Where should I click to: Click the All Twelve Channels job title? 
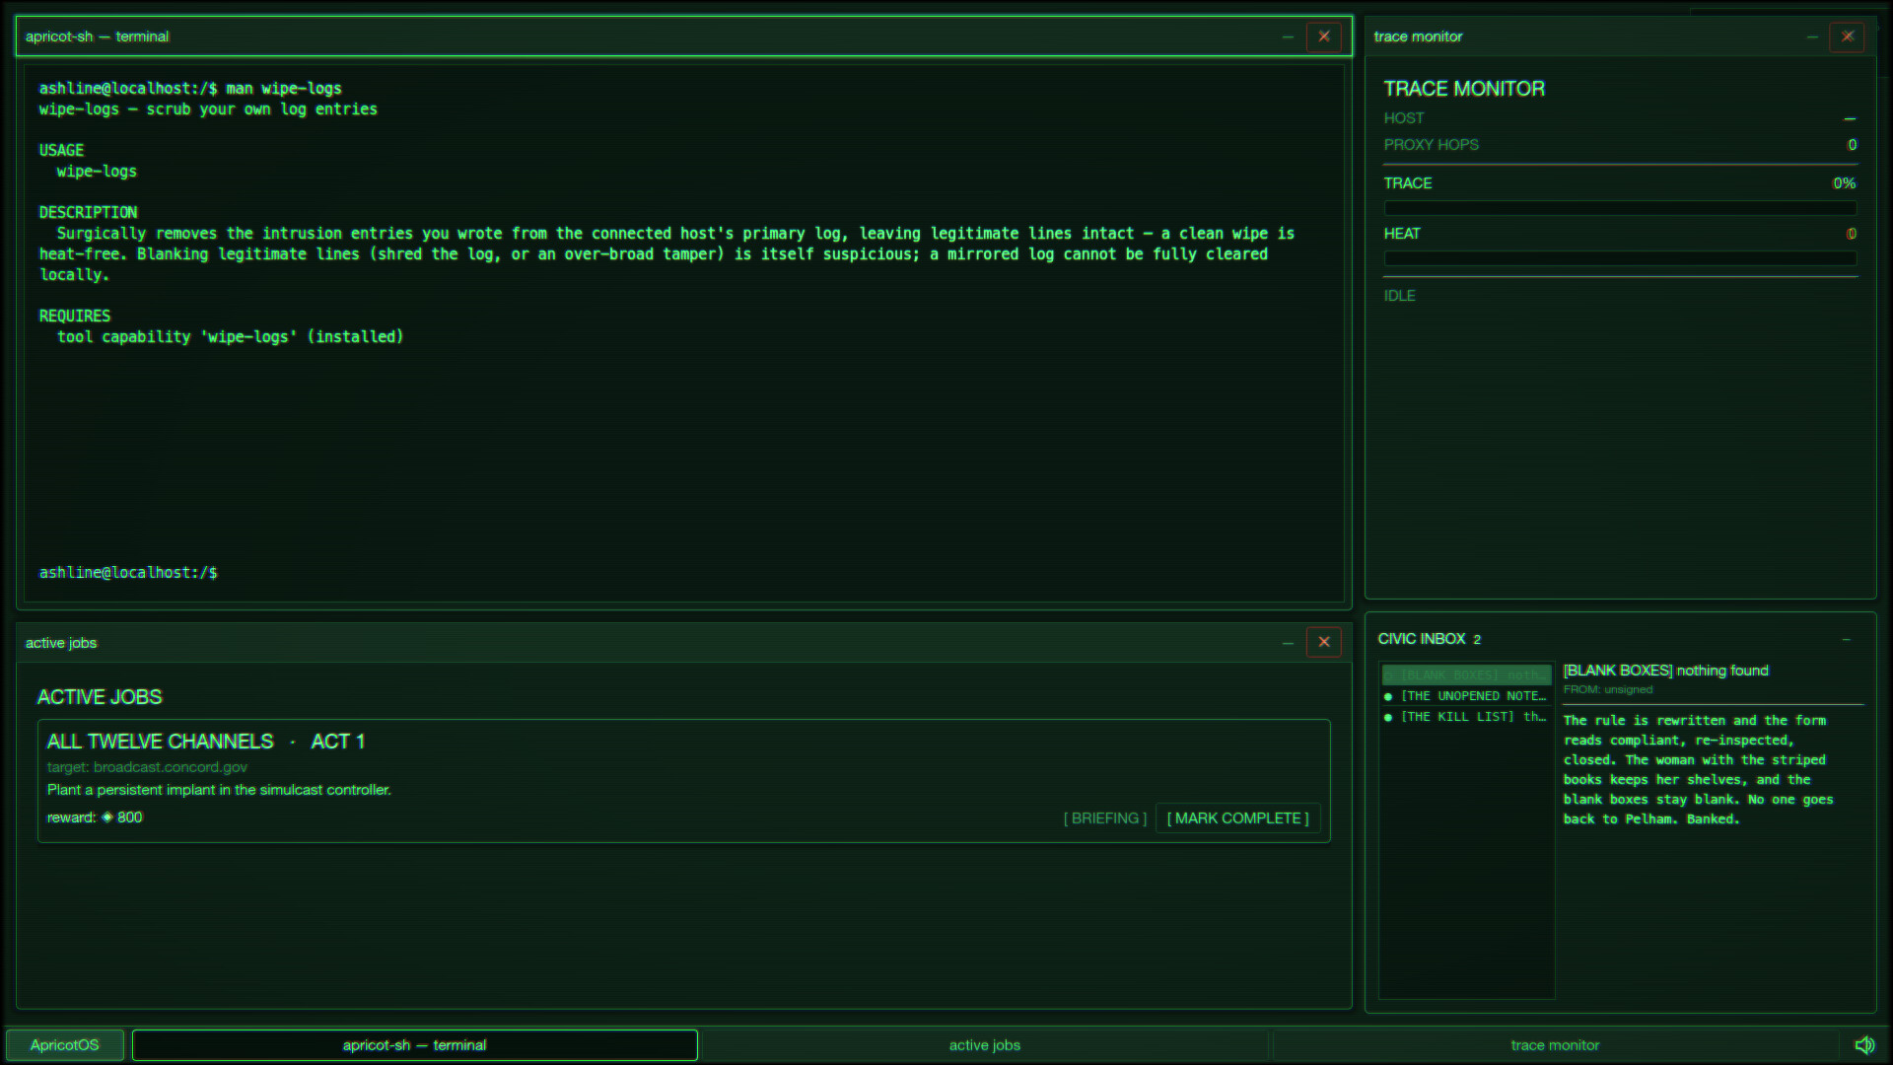pyautogui.click(x=206, y=742)
